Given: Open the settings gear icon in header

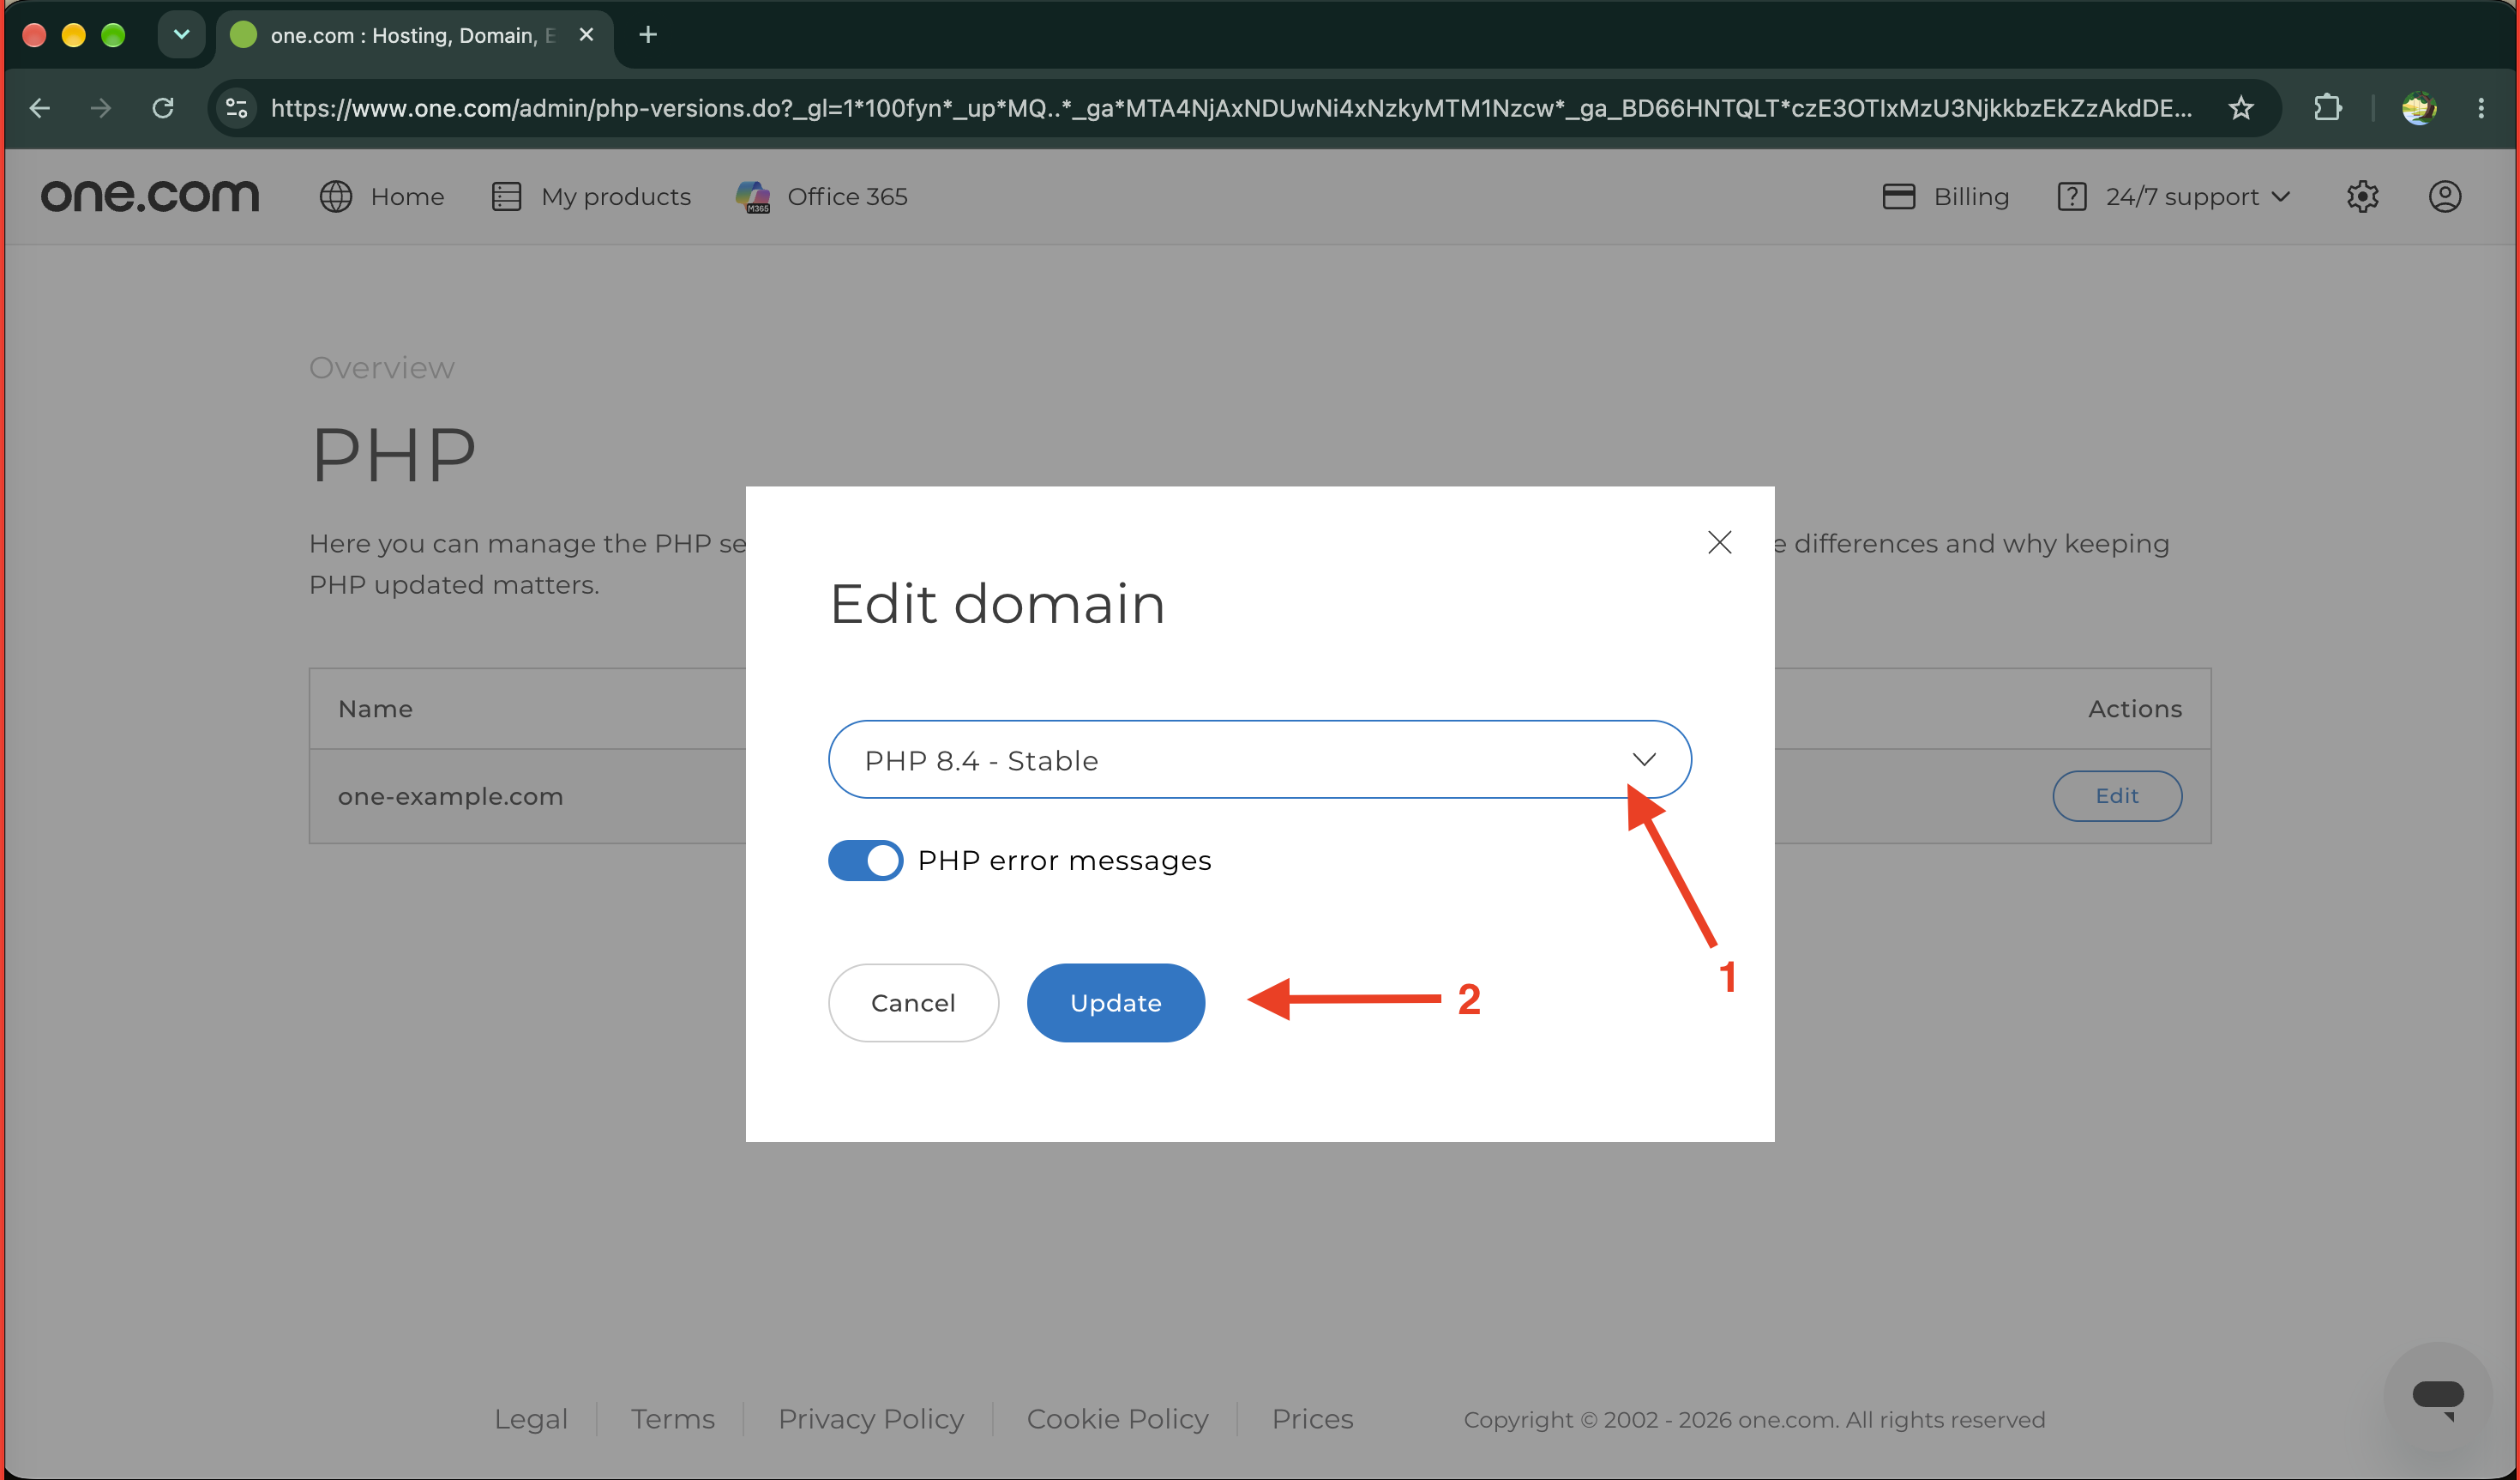Looking at the screenshot, I should click(x=2362, y=197).
